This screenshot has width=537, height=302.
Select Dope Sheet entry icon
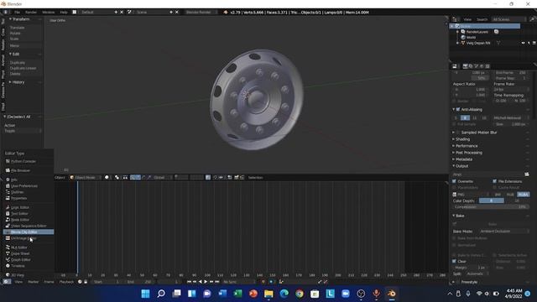pos(8,253)
